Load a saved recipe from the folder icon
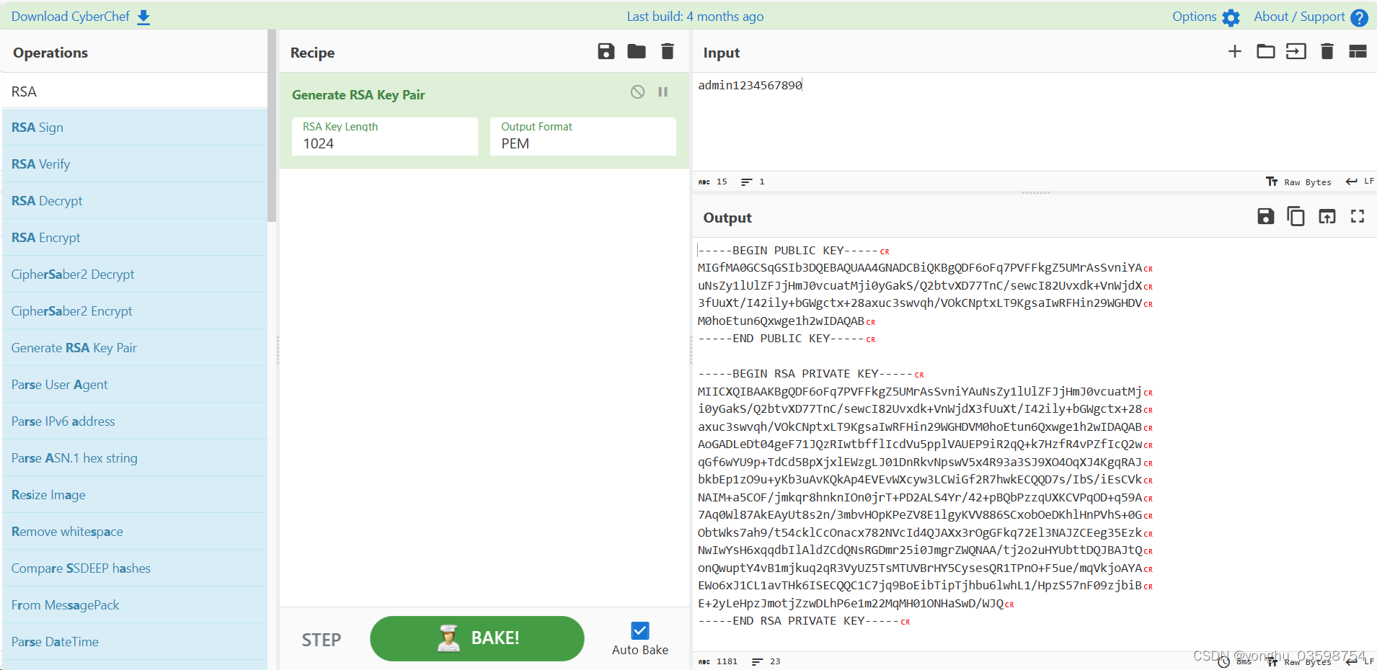This screenshot has height=670, width=1377. click(x=636, y=51)
